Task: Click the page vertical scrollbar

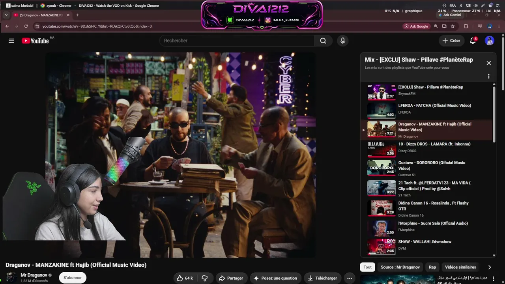Action: click(503, 63)
